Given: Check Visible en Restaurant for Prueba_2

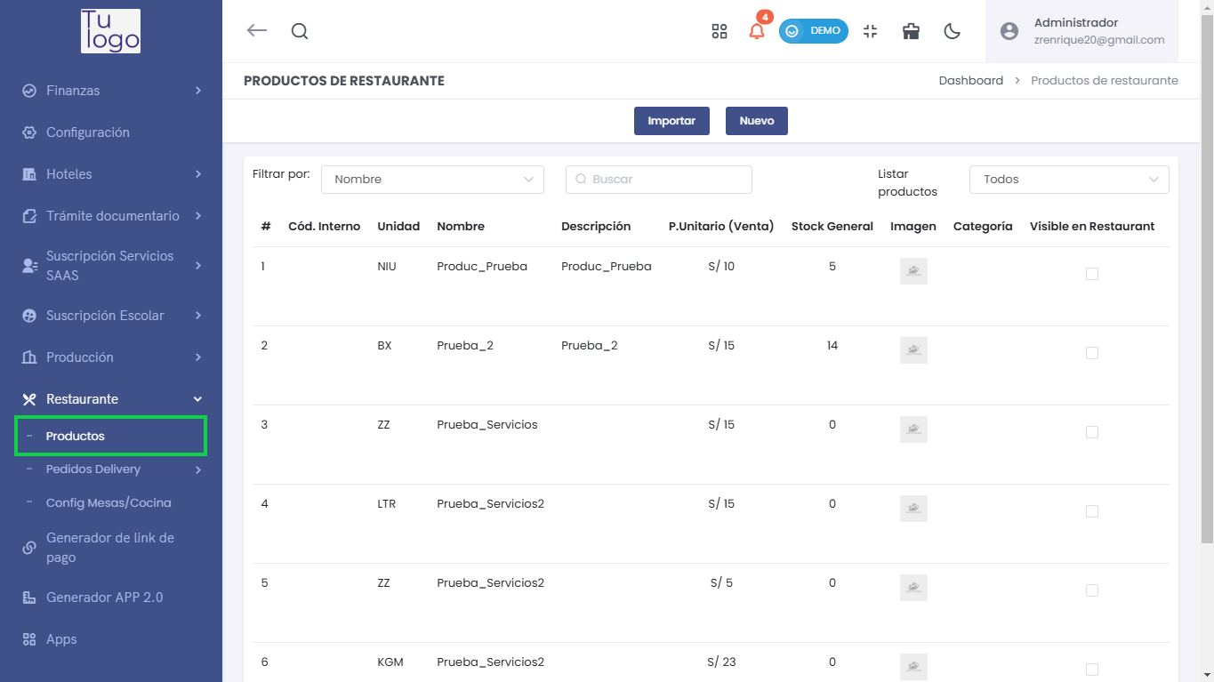Looking at the screenshot, I should (x=1092, y=353).
